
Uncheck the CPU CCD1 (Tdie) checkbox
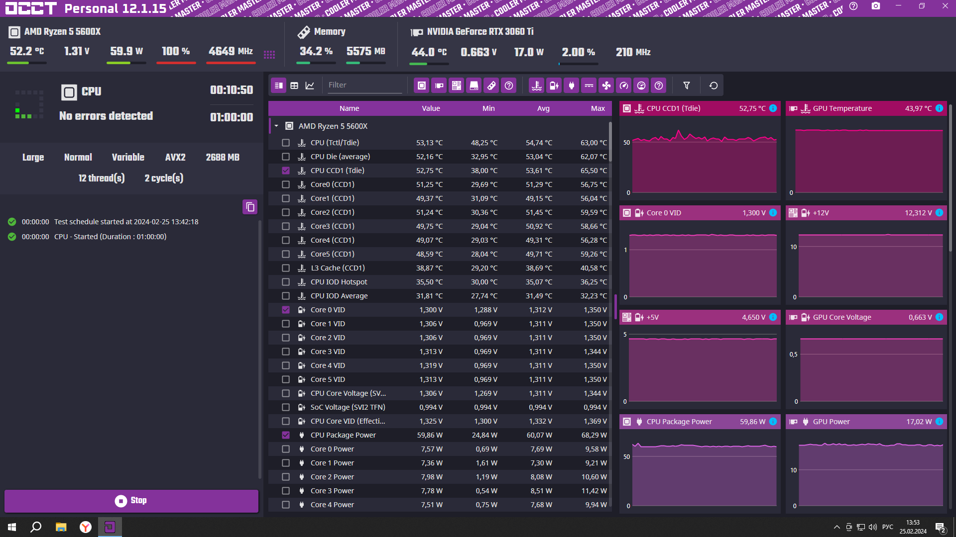click(x=286, y=171)
